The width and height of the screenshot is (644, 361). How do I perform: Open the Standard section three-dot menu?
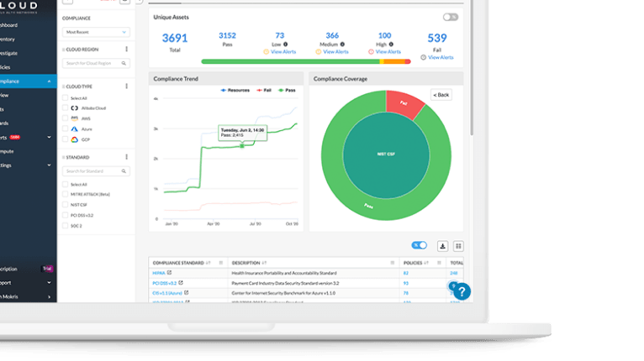[126, 157]
